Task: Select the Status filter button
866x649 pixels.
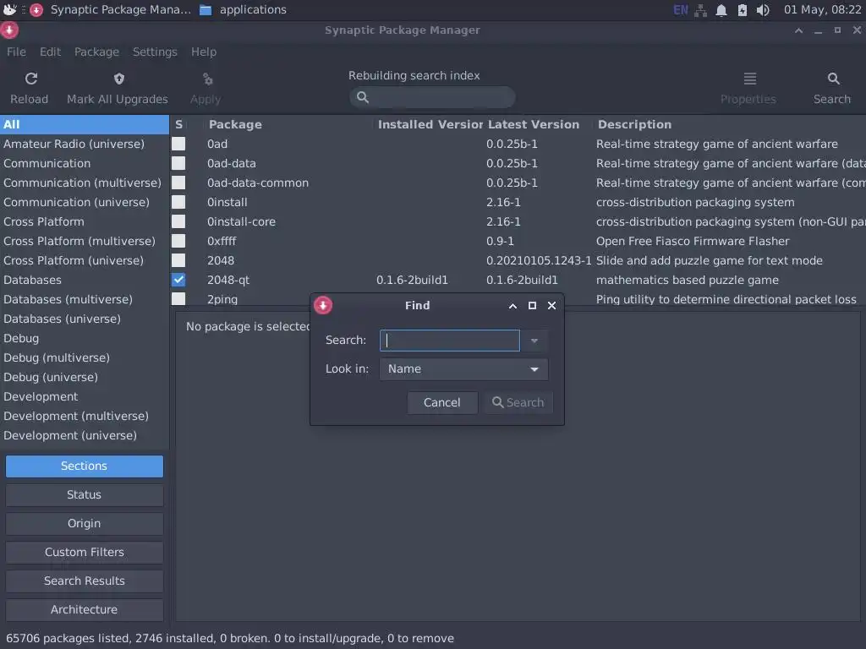Action: click(x=85, y=494)
